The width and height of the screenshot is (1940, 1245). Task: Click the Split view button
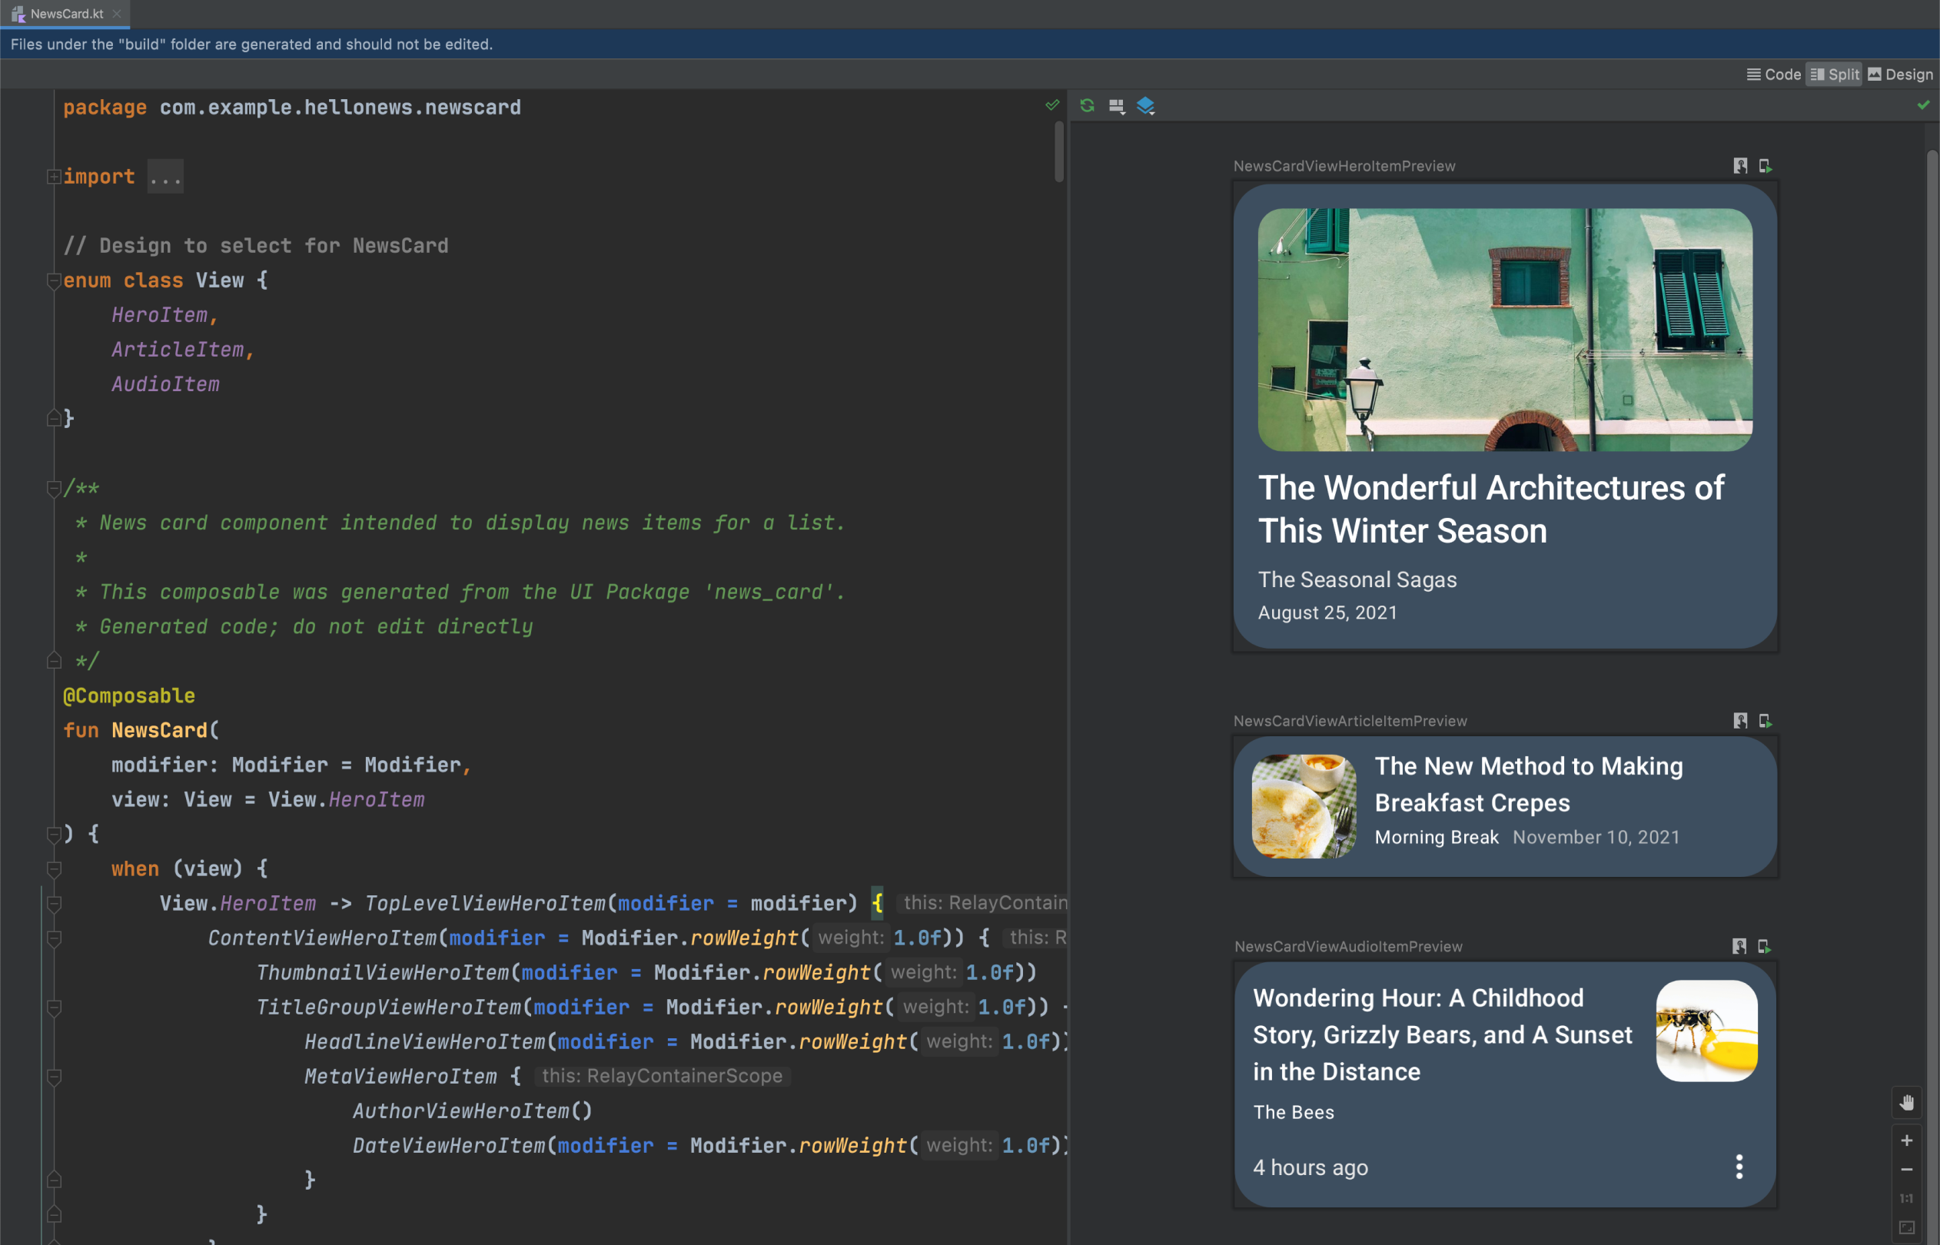point(1832,76)
